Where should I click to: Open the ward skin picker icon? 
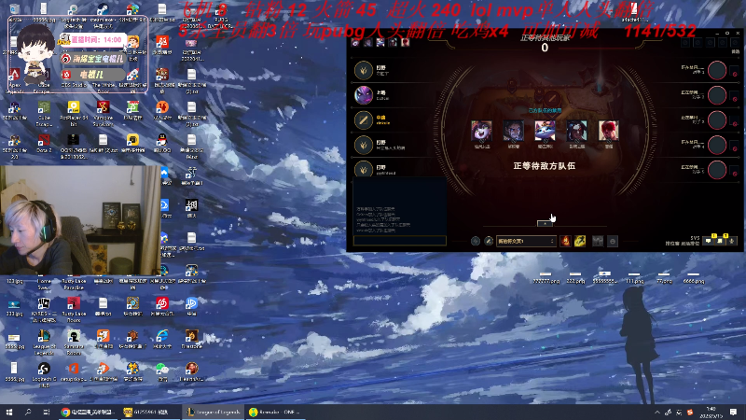[598, 242]
